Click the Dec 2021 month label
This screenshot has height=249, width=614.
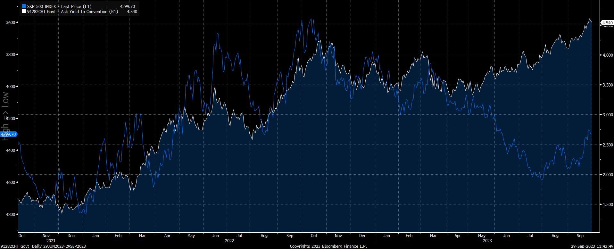click(x=71, y=236)
